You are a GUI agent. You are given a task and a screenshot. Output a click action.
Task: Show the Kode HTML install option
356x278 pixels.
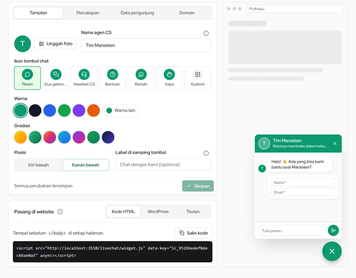point(123,212)
